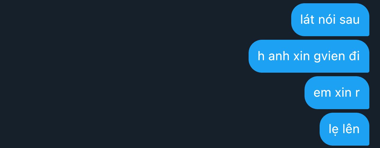The image size is (380, 148).
Task: Click the word 'lẹ' in last bubble
Action: click(333, 130)
